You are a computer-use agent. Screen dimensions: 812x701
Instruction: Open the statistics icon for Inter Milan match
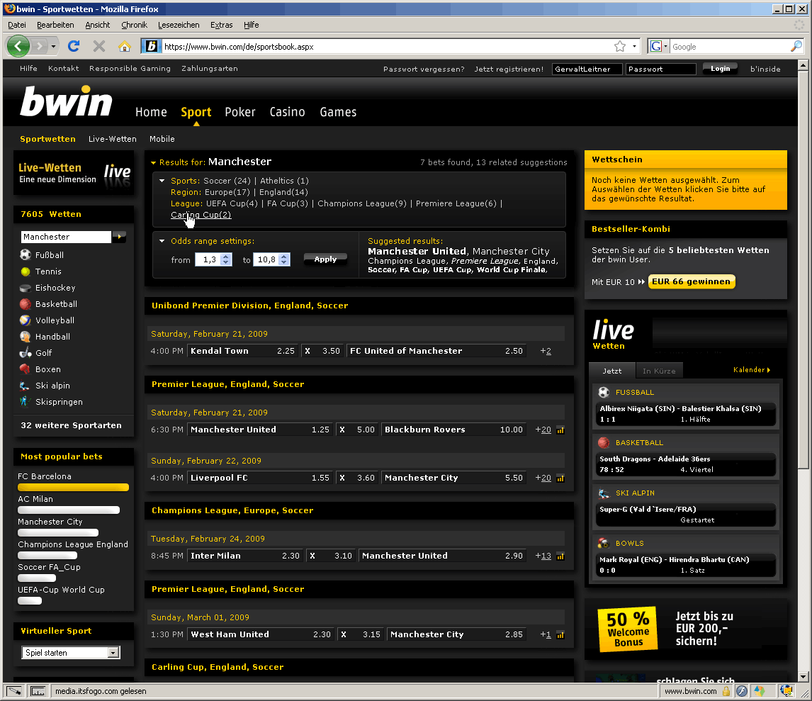click(560, 556)
